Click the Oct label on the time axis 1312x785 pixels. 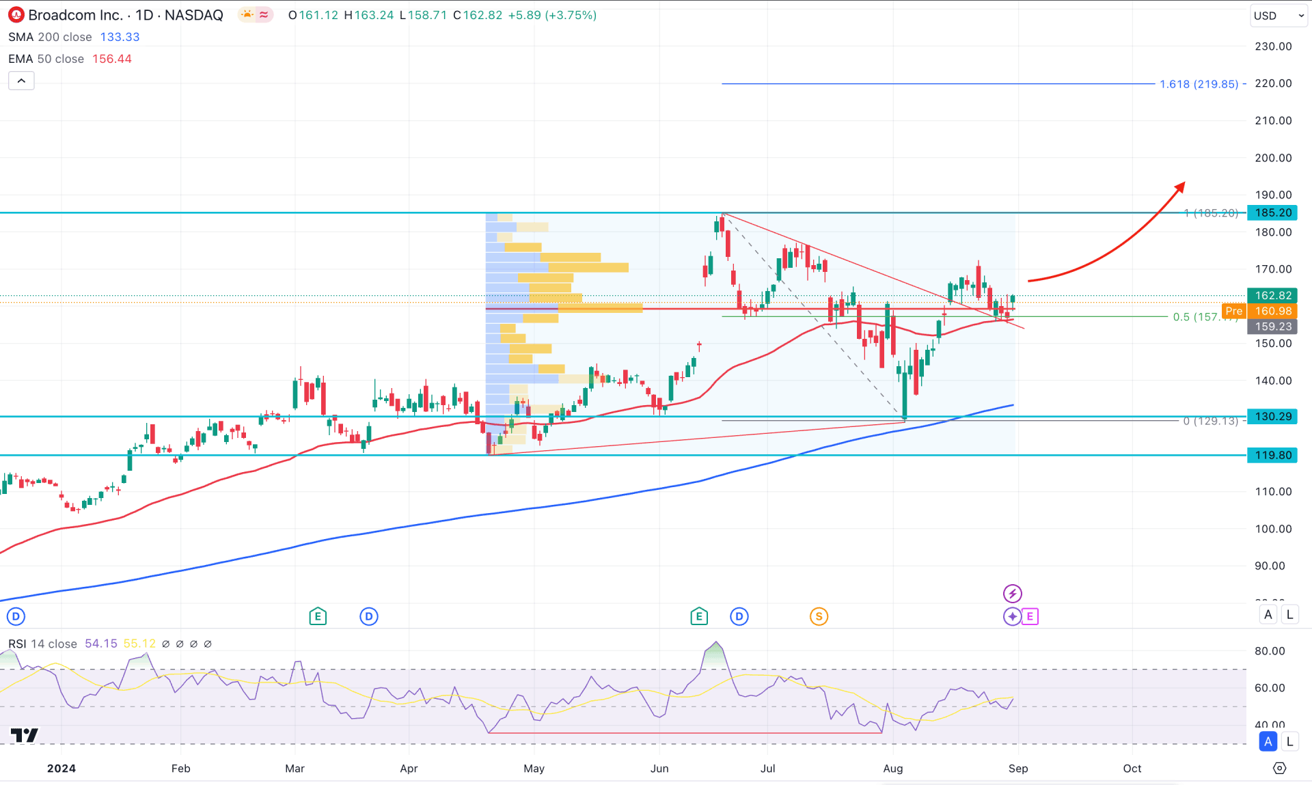pyautogui.click(x=1132, y=769)
